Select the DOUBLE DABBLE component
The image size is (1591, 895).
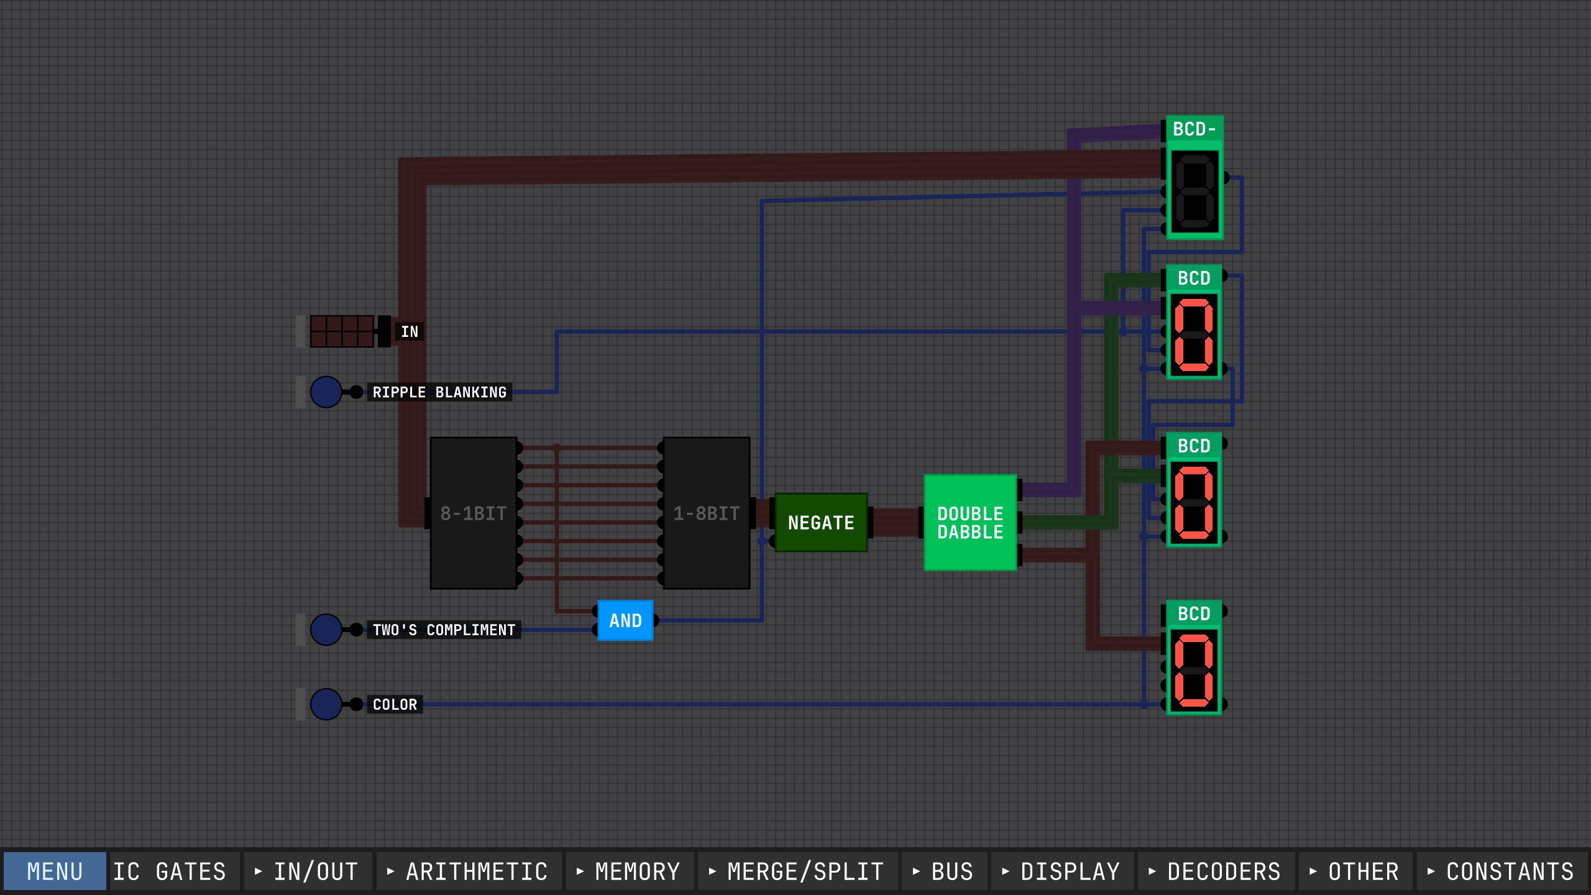pos(970,523)
